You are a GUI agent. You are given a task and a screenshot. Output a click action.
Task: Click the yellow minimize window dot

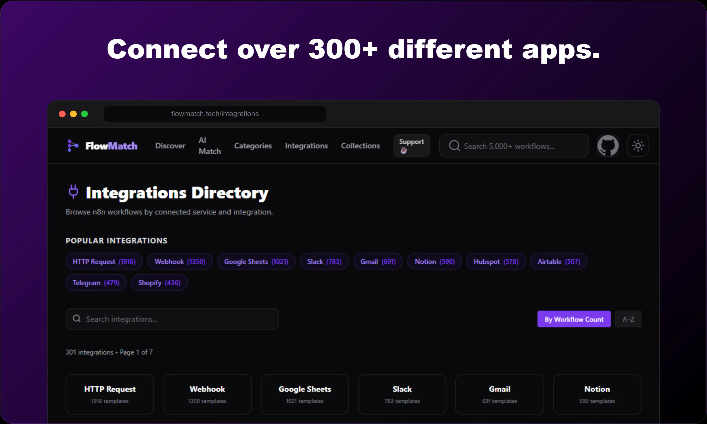73,114
